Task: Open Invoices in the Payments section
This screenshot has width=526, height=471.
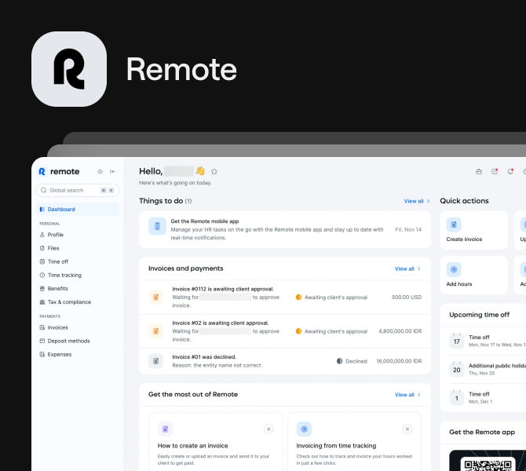Action: click(x=57, y=327)
